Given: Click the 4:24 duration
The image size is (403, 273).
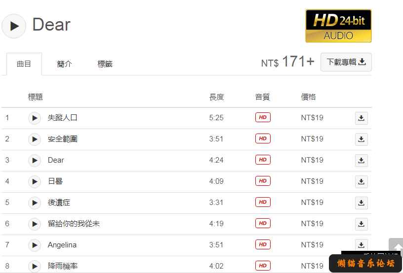Looking at the screenshot, I should (x=216, y=160).
